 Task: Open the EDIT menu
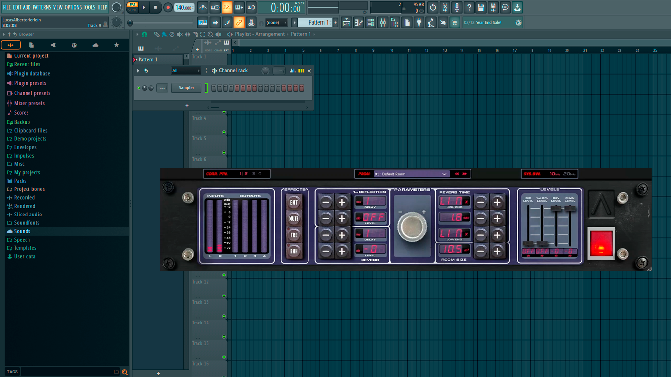pyautogui.click(x=17, y=7)
